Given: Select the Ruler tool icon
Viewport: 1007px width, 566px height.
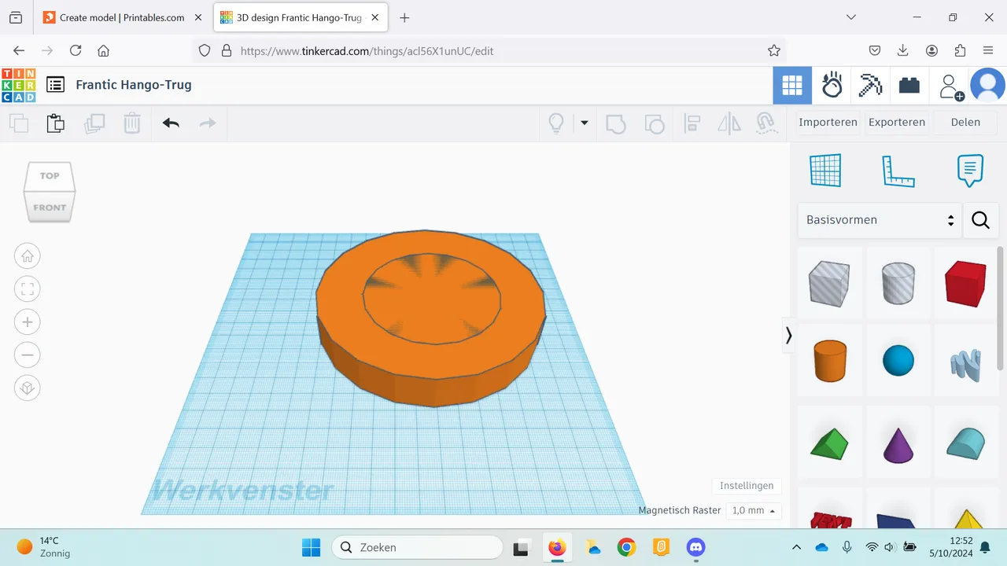Looking at the screenshot, I should point(898,171).
